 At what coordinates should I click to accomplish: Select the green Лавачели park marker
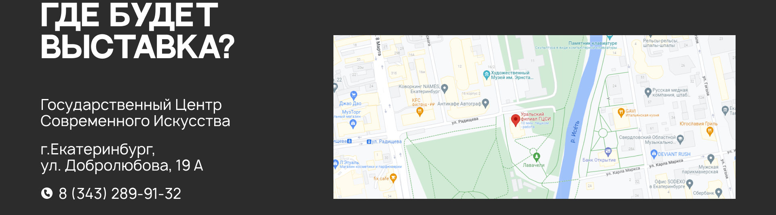[536, 157]
